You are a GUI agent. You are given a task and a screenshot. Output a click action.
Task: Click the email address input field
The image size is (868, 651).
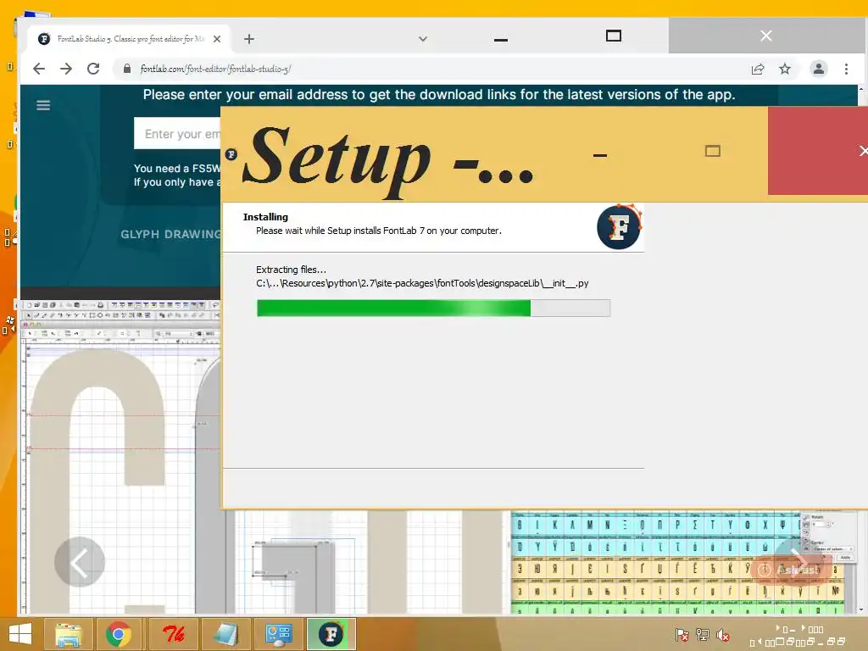coord(177,133)
